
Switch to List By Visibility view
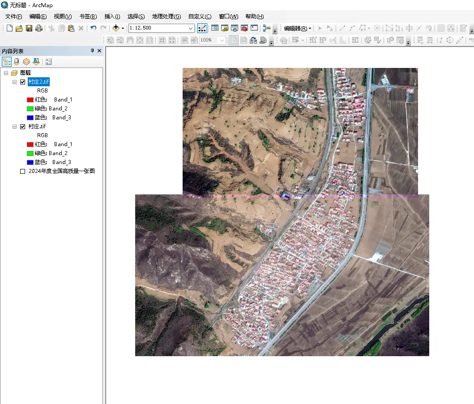(x=26, y=62)
